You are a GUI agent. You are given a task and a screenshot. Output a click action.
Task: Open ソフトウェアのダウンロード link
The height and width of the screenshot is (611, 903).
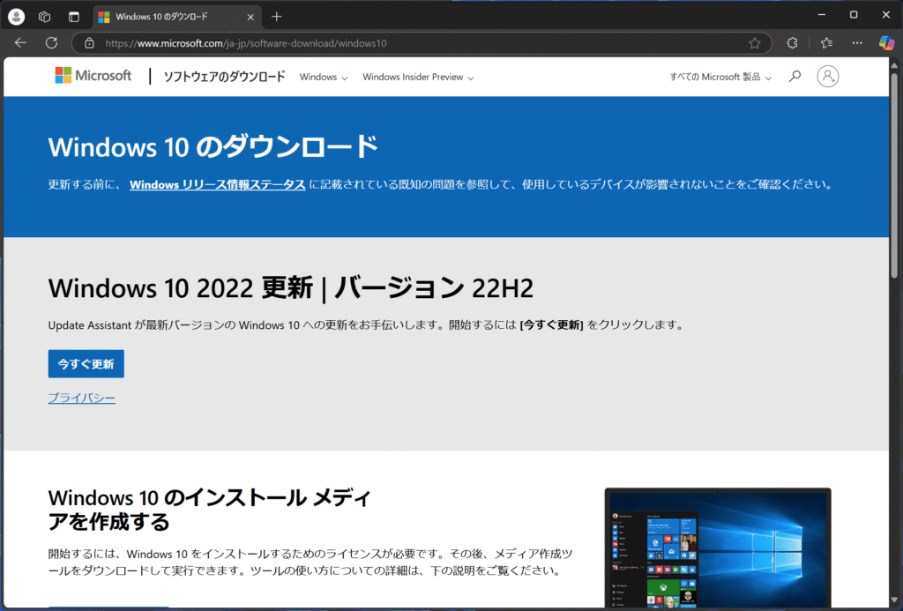coord(224,77)
